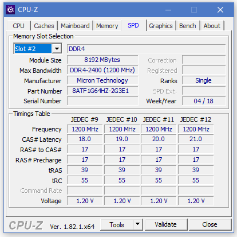Click the 20.0 CAS# Latency value

159,139
